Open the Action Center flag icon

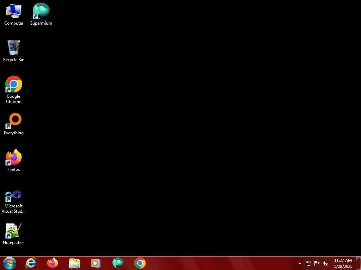[x=317, y=263]
